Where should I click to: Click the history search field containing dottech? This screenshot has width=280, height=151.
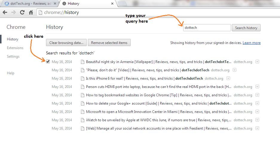click(207, 28)
